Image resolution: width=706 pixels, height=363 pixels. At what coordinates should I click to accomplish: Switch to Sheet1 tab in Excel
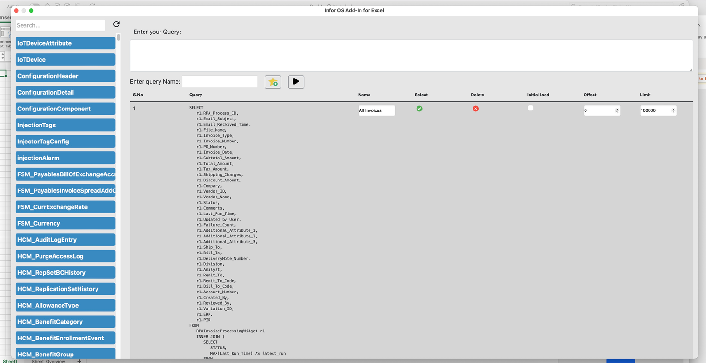pyautogui.click(x=10, y=361)
